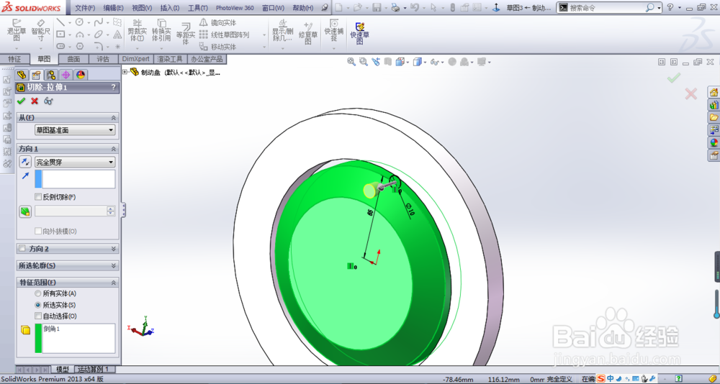Click Rapid Sketch (快速草图) tool
Screen dimensions: 720x384
[359, 33]
